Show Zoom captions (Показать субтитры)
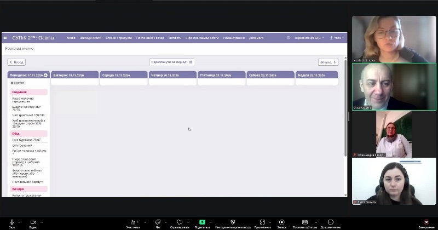This screenshot has height=230, width=438. [x=305, y=223]
